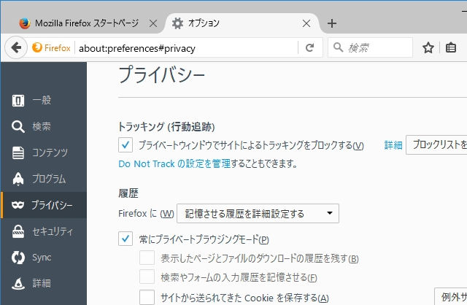Click the ブロックリストを button
The image size is (467, 305).
(436, 144)
